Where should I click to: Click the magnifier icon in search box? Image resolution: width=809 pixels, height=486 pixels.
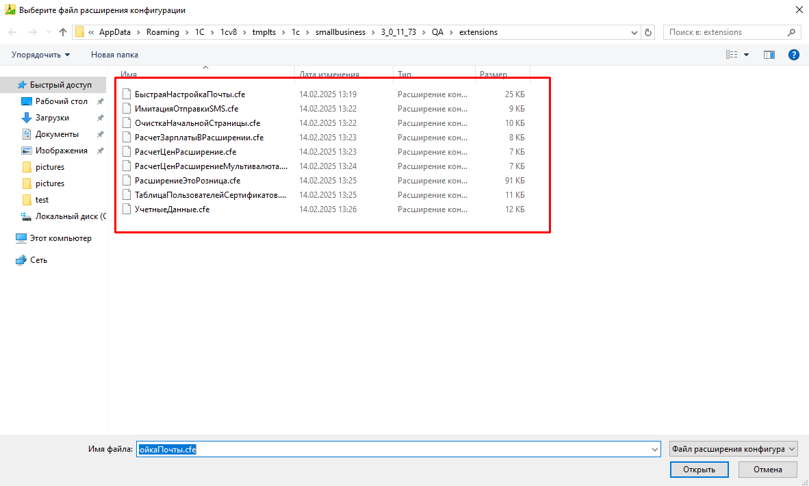791,32
